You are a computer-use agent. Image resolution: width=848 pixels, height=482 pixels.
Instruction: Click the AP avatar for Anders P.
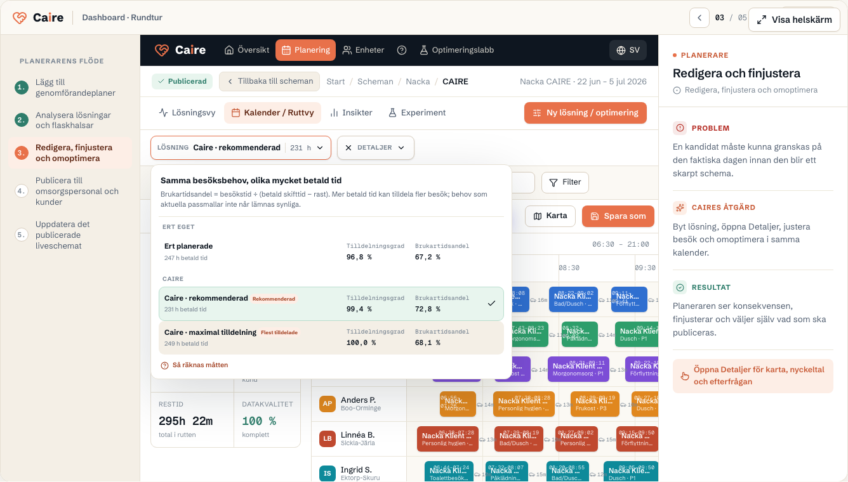pos(328,404)
